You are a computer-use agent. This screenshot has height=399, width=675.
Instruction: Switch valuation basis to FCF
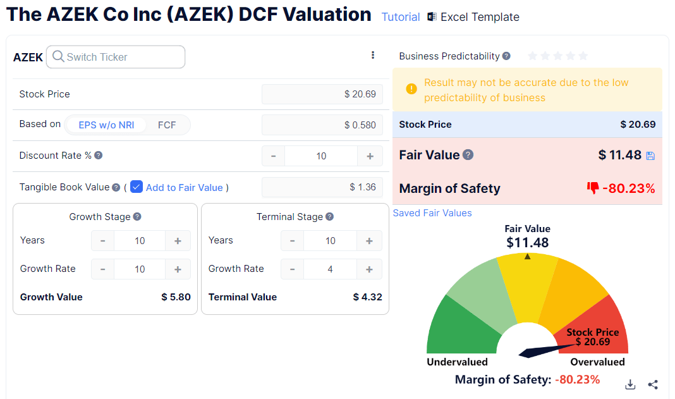tap(167, 125)
